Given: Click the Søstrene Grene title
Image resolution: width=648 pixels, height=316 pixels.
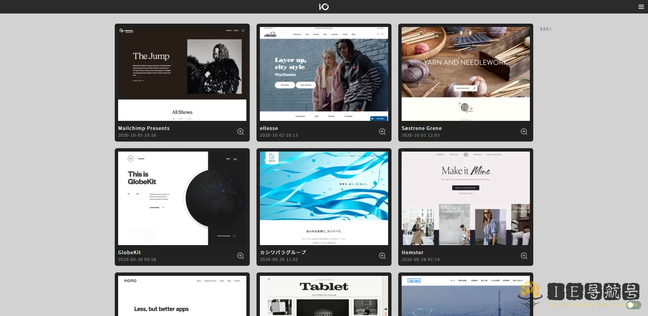Looking at the screenshot, I should pyautogui.click(x=422, y=128).
